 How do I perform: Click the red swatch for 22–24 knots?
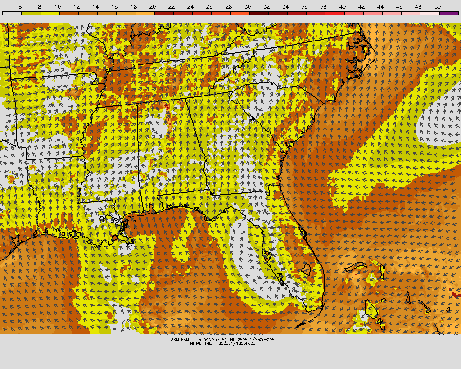click(183, 13)
